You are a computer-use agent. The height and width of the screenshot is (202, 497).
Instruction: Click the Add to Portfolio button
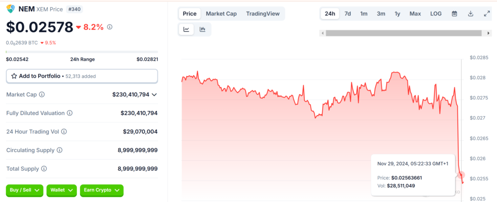[82, 76]
